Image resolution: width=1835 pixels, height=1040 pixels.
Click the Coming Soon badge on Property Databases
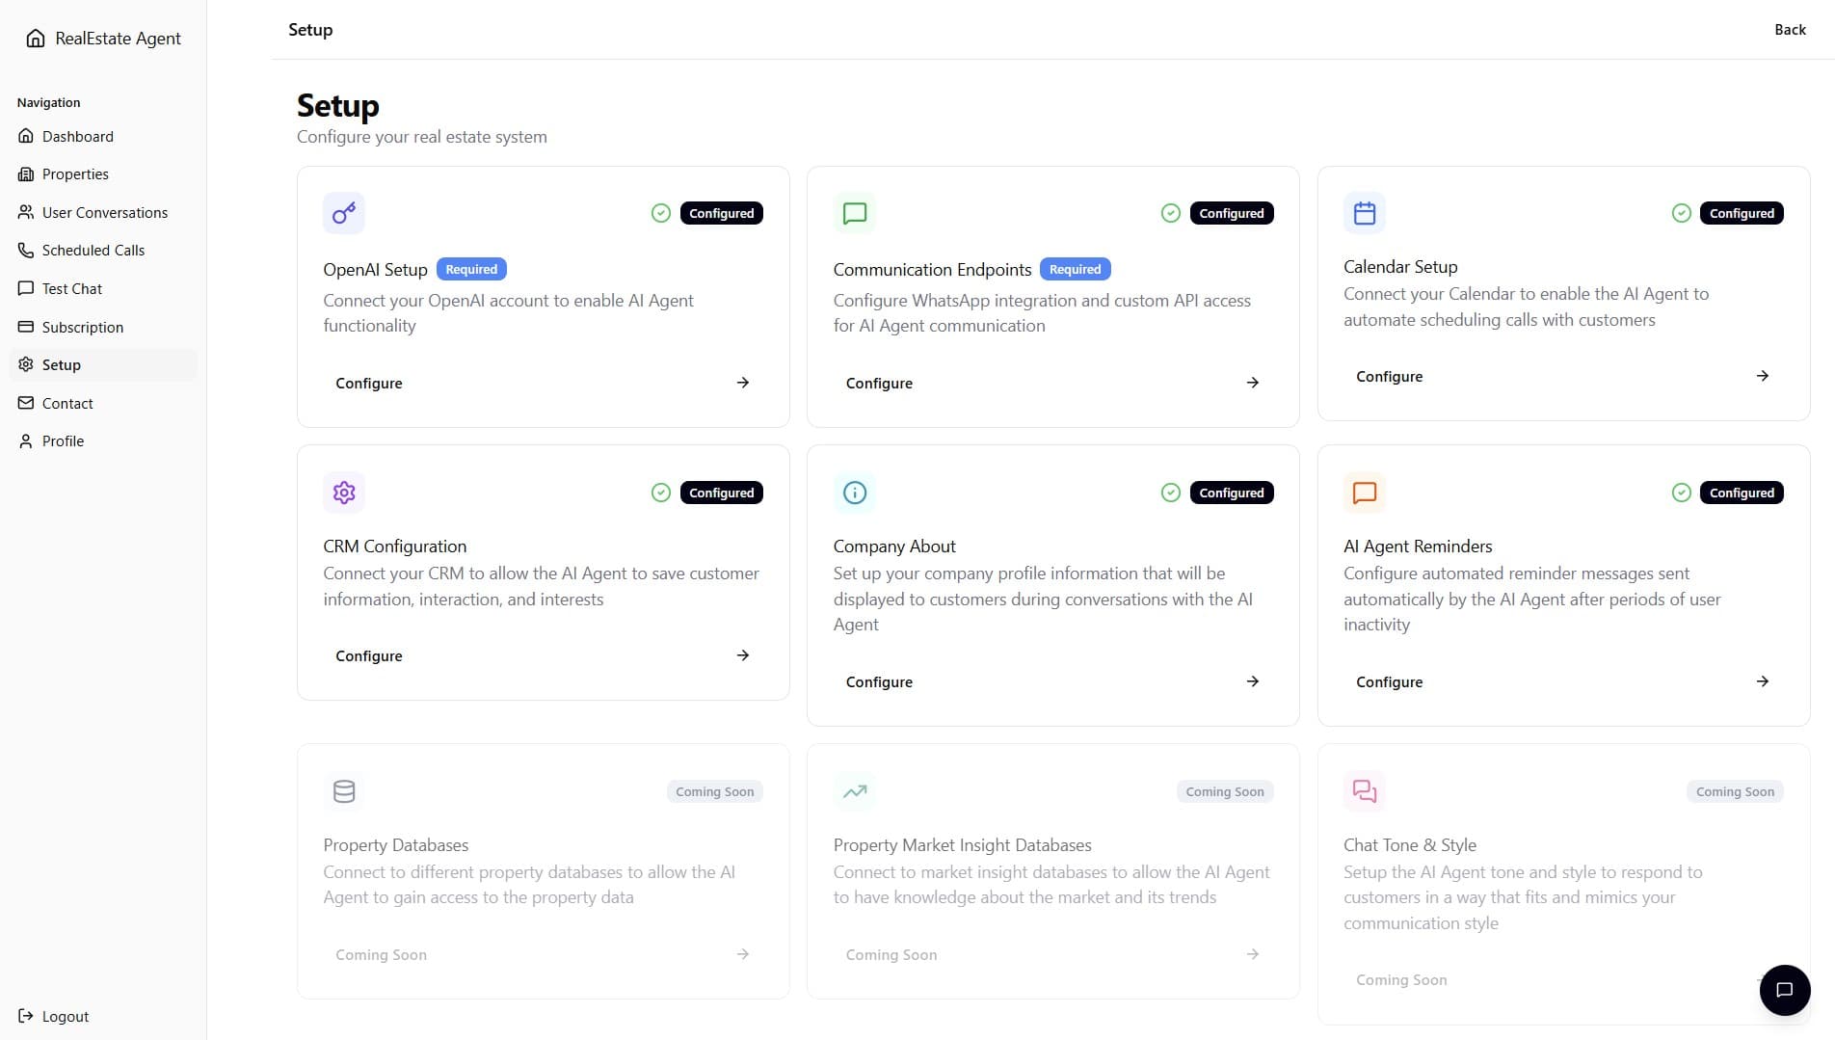[x=714, y=791]
